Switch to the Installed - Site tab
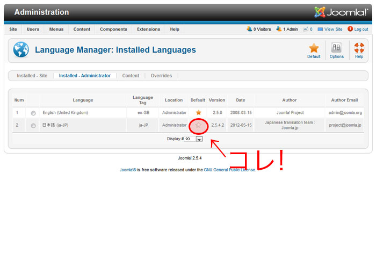Viewport: 376px width, 275px height. coord(32,76)
